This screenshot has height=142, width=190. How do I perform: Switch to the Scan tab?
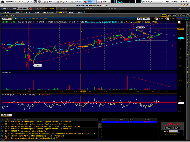(37, 12)
